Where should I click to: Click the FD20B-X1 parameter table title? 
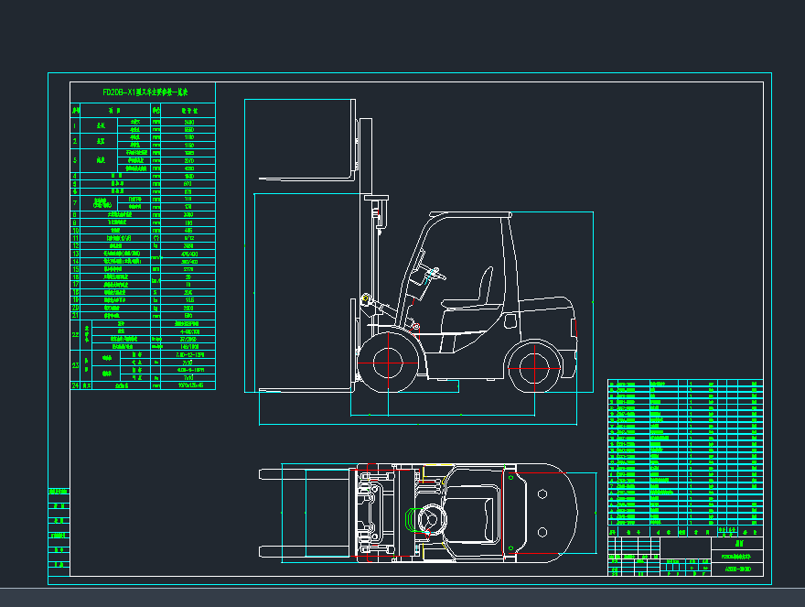click(143, 92)
